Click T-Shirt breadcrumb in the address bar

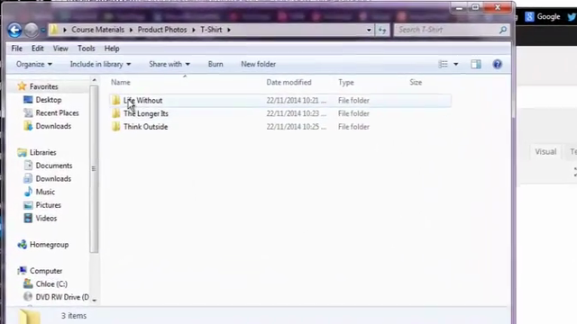(x=211, y=30)
